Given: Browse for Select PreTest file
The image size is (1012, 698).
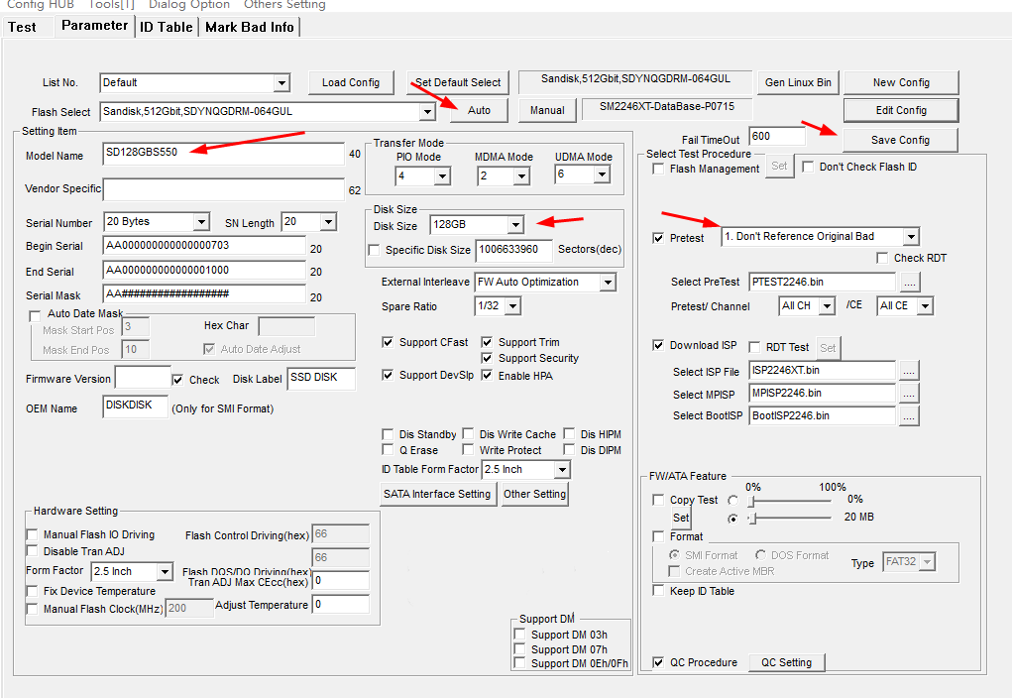Looking at the screenshot, I should [909, 283].
